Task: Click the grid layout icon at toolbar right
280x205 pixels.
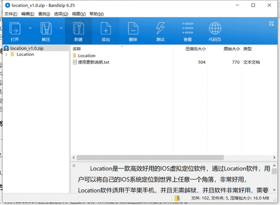Action: pyautogui.click(x=271, y=24)
